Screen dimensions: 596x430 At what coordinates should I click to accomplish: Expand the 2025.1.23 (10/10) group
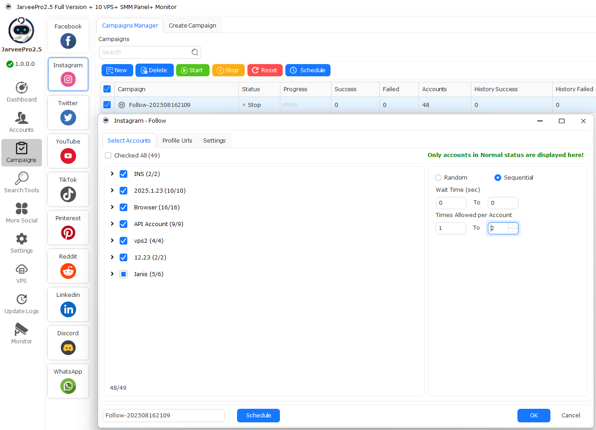[x=112, y=190]
